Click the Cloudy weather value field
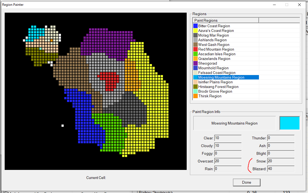 (228, 146)
